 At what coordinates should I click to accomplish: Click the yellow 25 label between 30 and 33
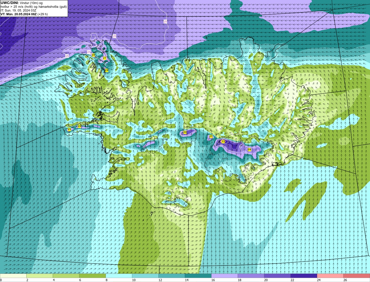211,136
